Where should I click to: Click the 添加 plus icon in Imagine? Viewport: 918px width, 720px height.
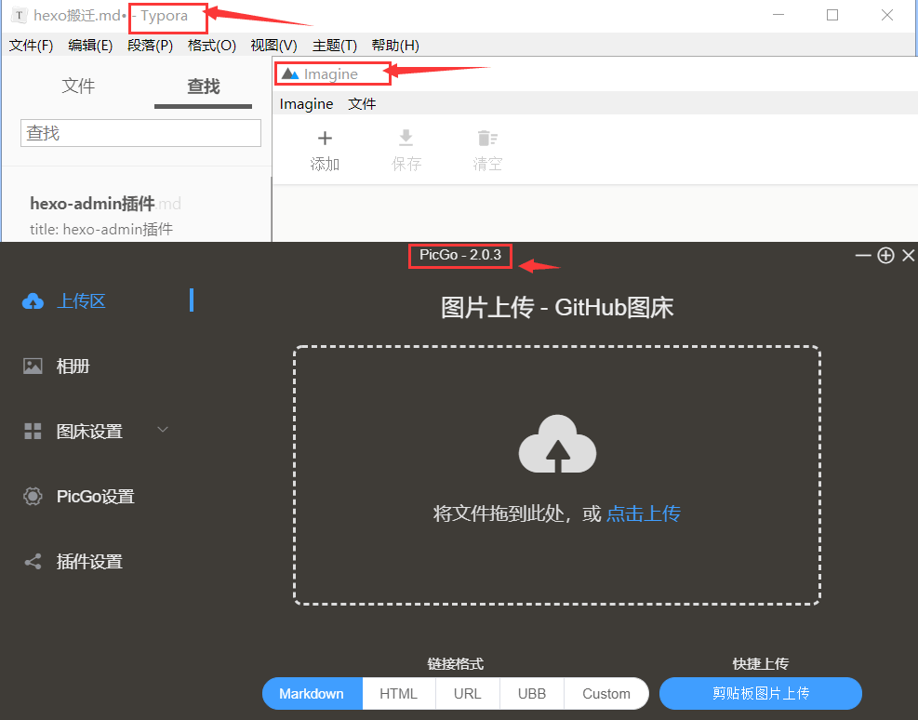[x=325, y=139]
